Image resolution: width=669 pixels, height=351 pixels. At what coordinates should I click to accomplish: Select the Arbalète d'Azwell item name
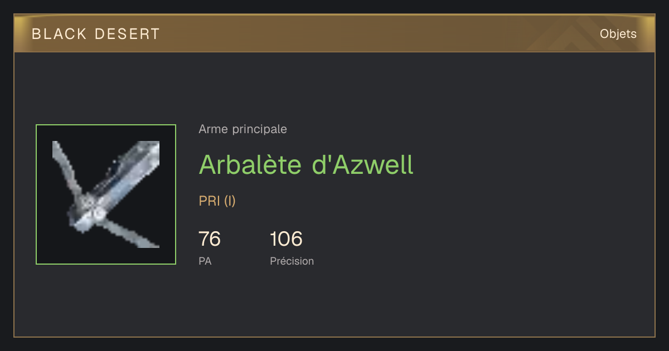[x=306, y=164]
